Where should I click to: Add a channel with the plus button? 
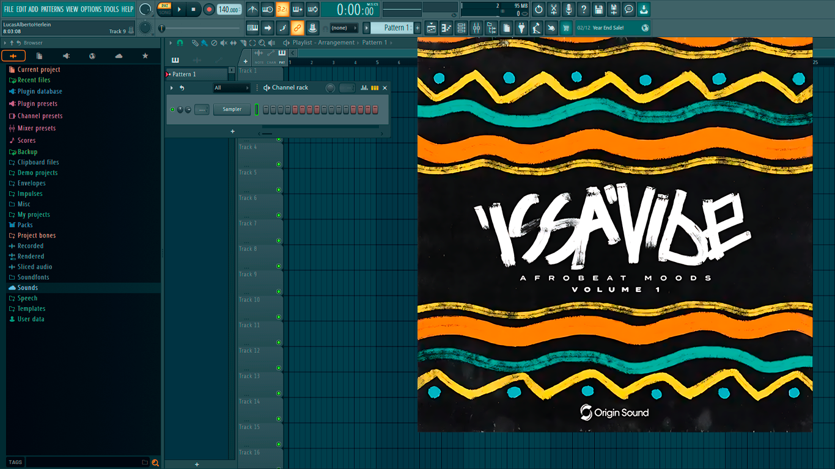(x=232, y=131)
